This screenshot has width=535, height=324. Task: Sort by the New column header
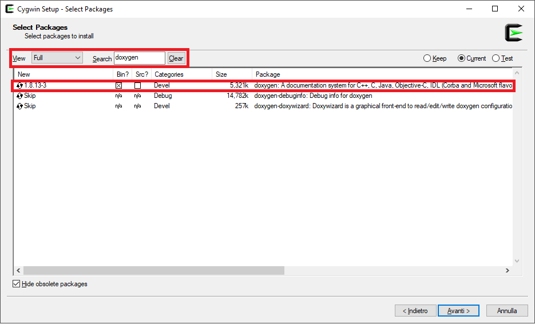click(64, 74)
